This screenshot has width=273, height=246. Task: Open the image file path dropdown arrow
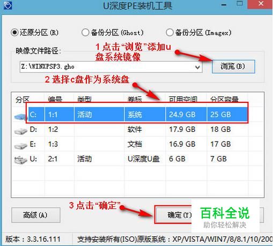pos(197,67)
